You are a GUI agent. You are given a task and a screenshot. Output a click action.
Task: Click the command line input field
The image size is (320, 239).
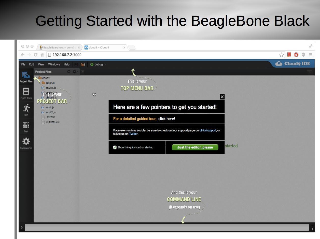pyautogui.click(x=167, y=228)
